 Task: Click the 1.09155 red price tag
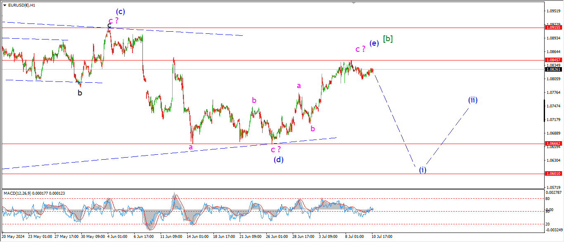click(553, 28)
